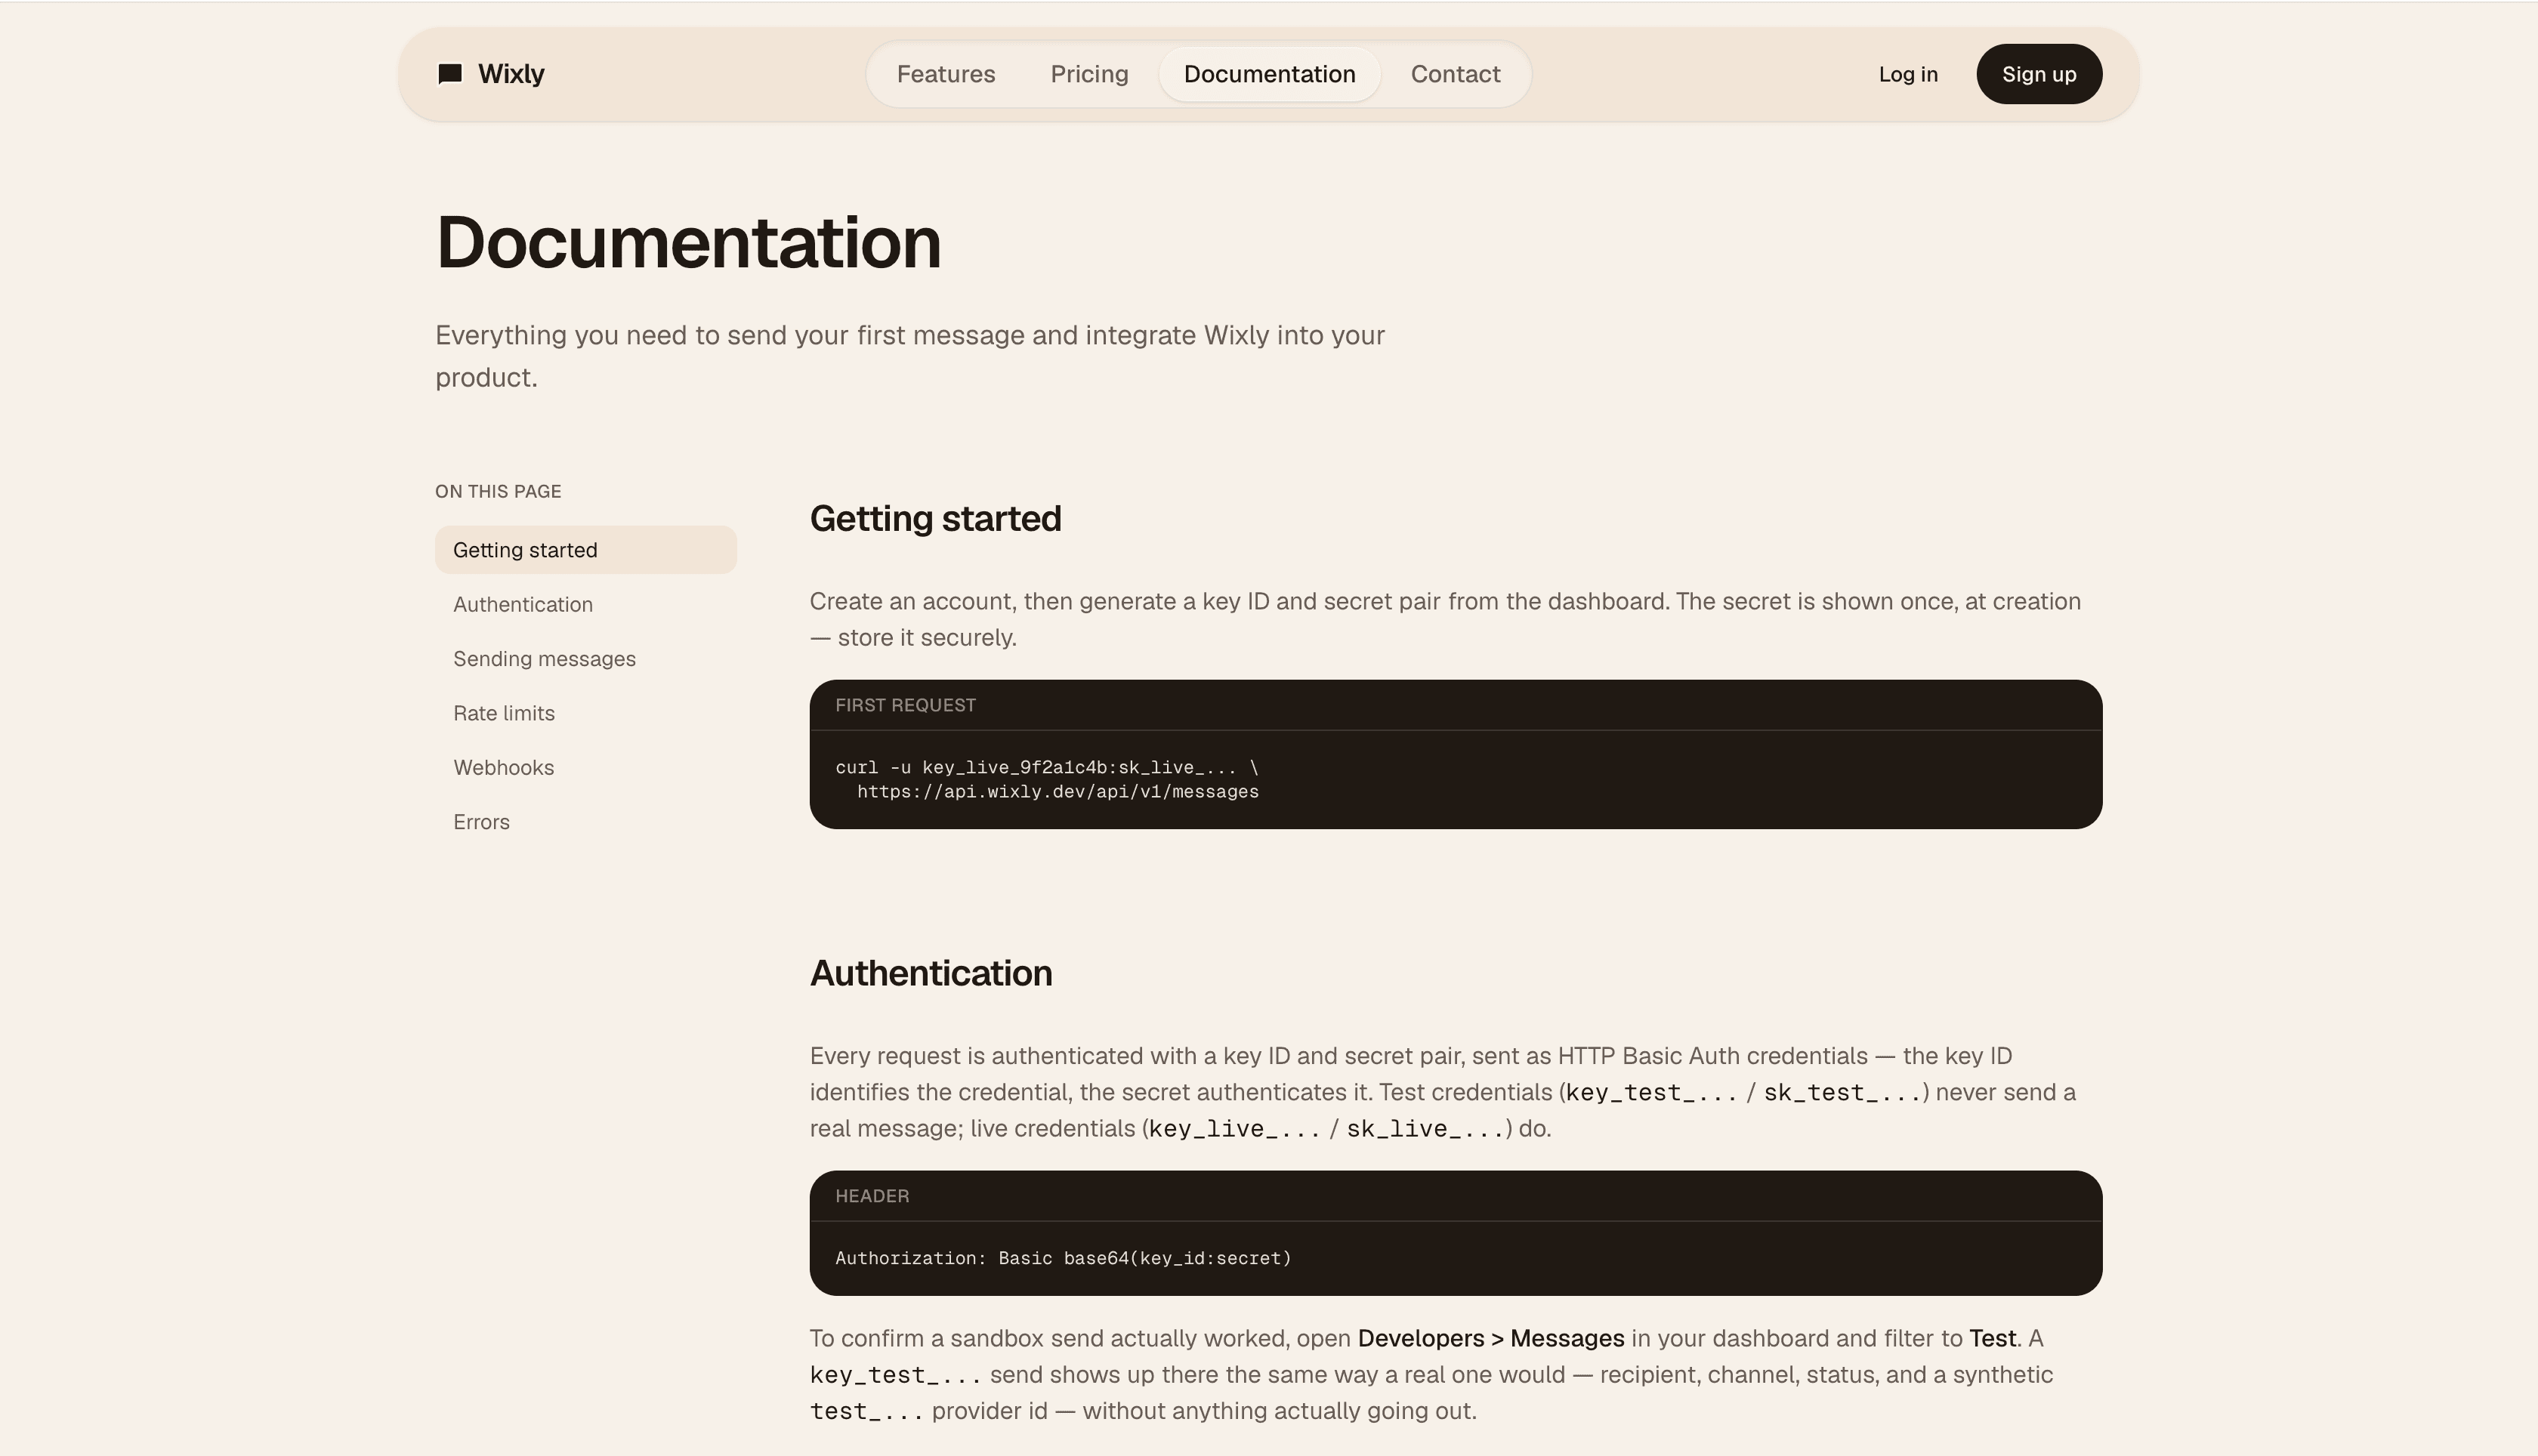The height and width of the screenshot is (1456, 2538).
Task: Open Webhooks sidebar link
Action: point(585,767)
